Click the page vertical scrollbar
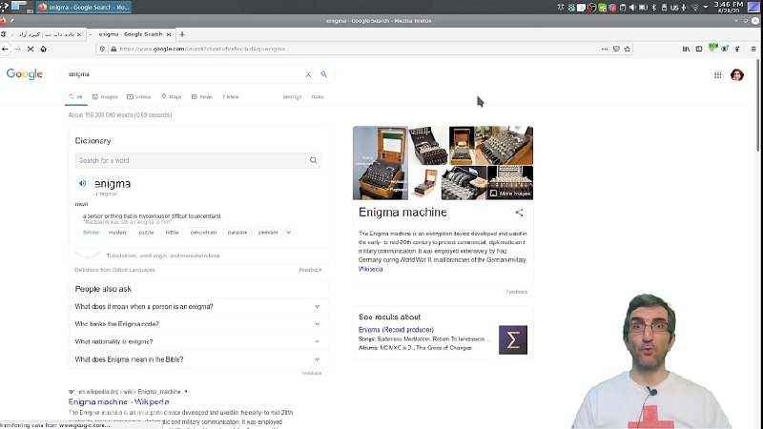 tap(757, 105)
